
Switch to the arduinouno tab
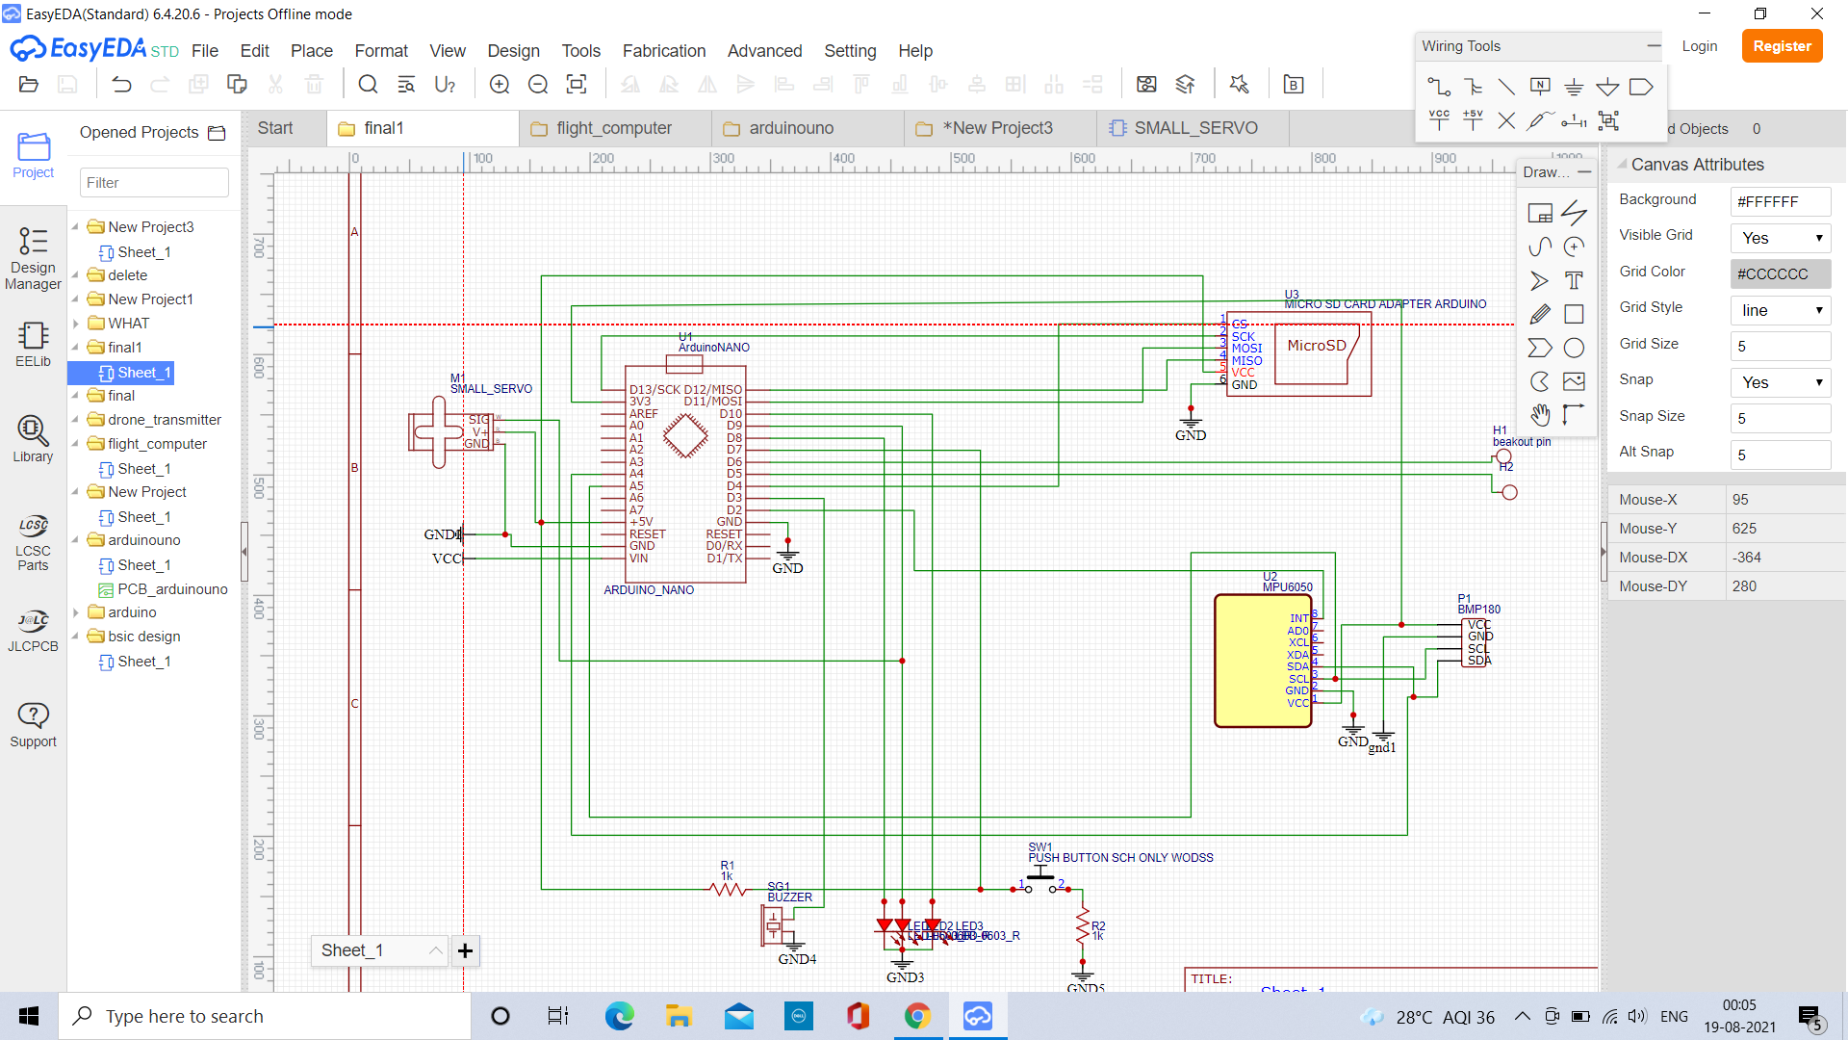pos(791,127)
